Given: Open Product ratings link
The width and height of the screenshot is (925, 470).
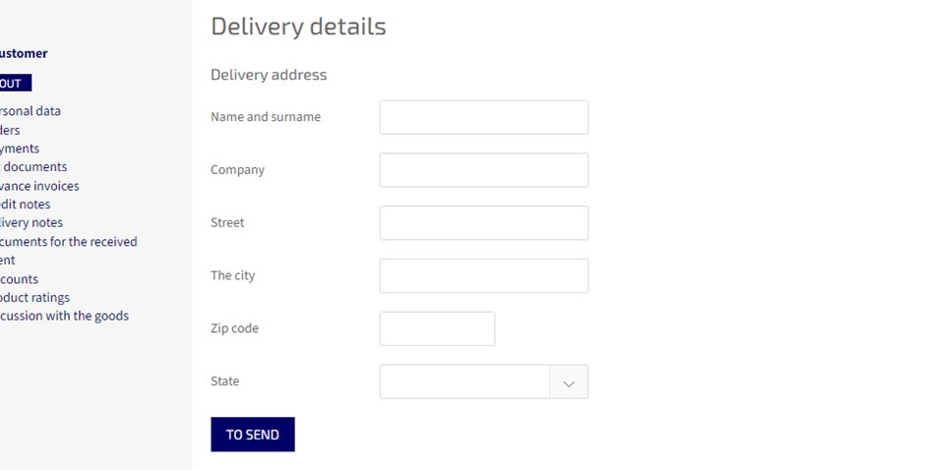Looking at the screenshot, I should (x=34, y=297).
